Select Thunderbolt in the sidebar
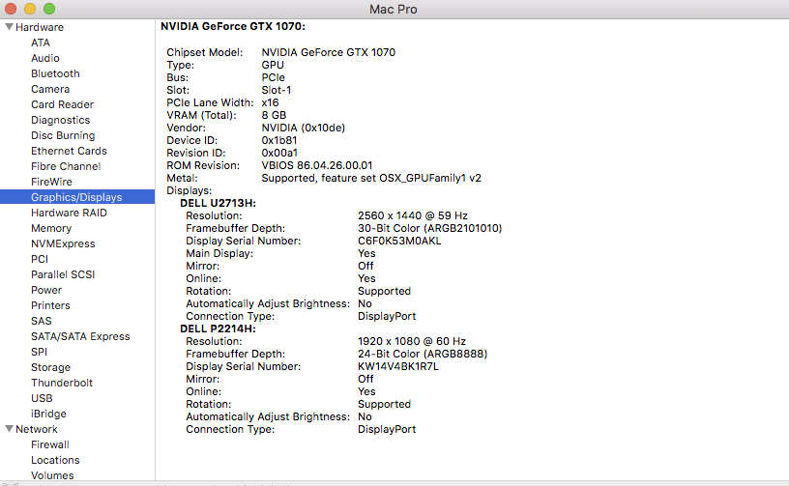This screenshot has width=789, height=486. (62, 383)
